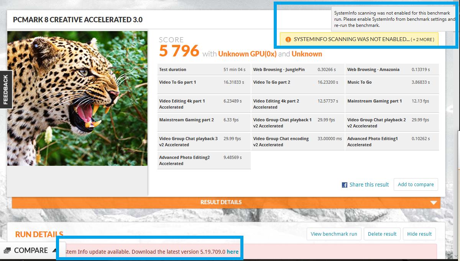Click Advanced Photo Editing2 Accelerated label
The height and width of the screenshot is (261, 460).
[x=184, y=160]
